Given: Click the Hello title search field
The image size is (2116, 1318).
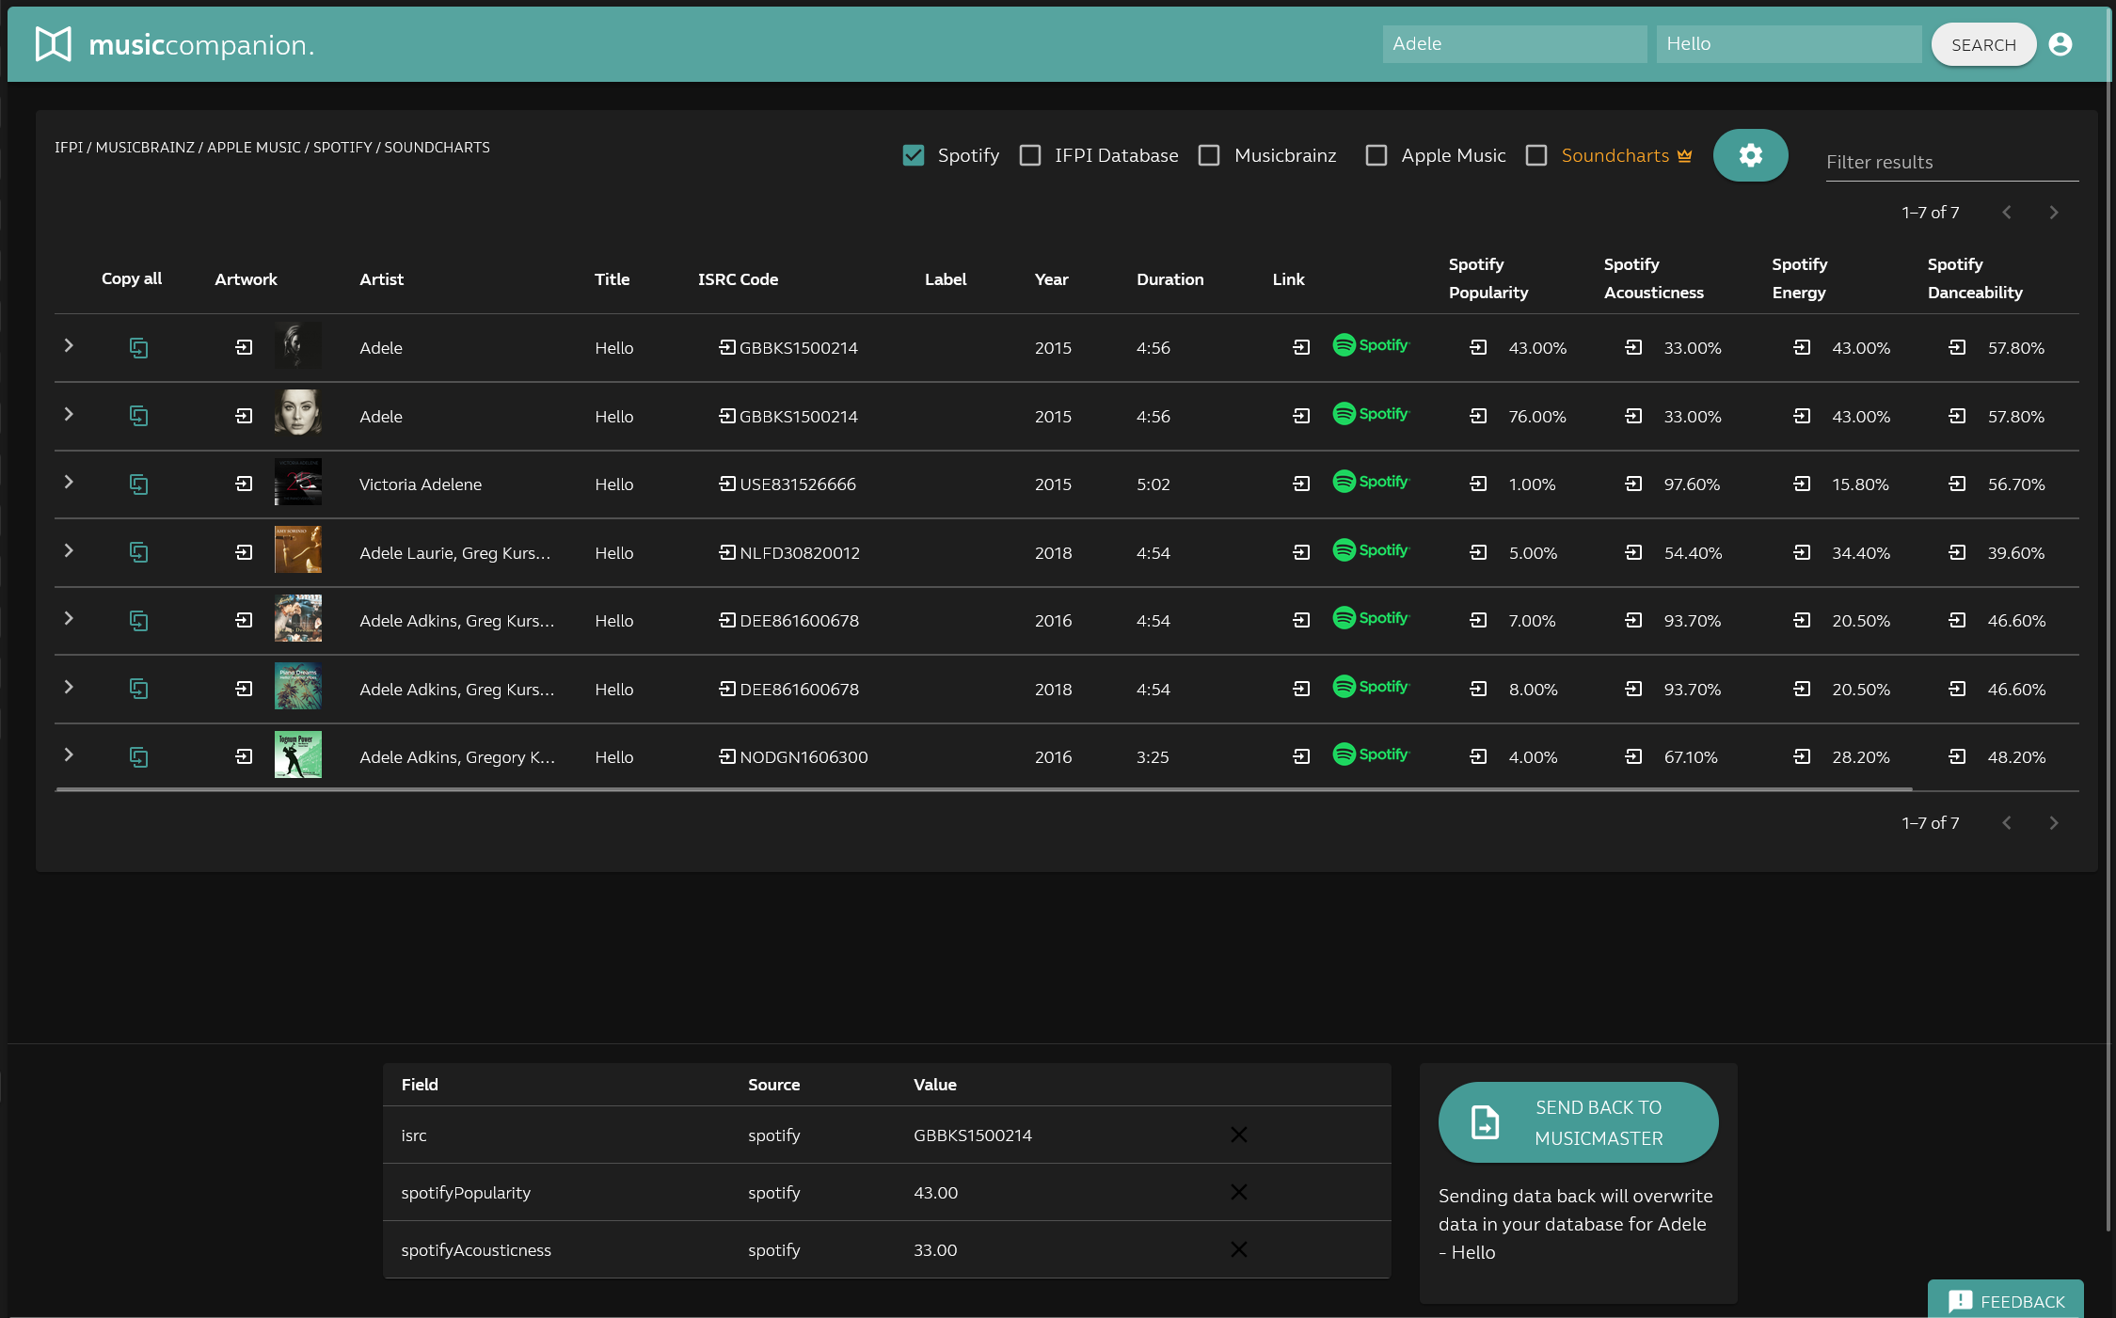Looking at the screenshot, I should 1789,44.
